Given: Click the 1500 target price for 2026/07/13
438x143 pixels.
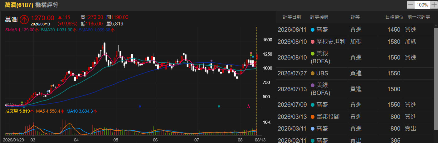Looking at the screenshot, I should point(394,89).
